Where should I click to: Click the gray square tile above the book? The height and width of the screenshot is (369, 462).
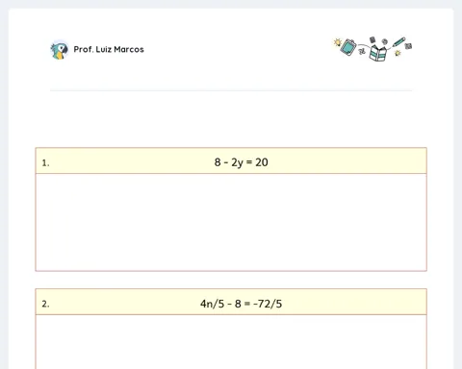point(372,39)
